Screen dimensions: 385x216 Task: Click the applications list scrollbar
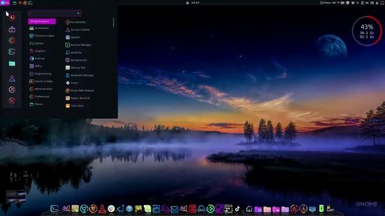tap(114, 23)
